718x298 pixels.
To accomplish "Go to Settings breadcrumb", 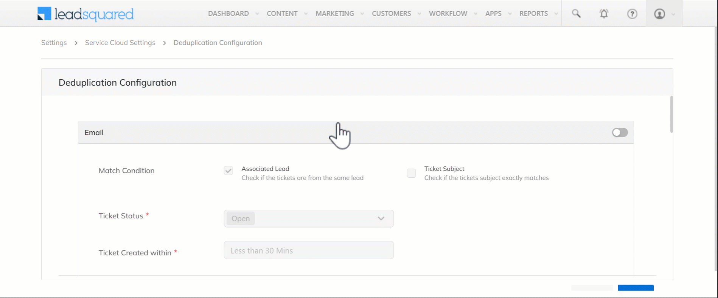I will (54, 43).
